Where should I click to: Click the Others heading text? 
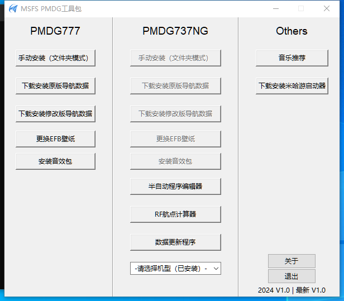pyautogui.click(x=292, y=31)
